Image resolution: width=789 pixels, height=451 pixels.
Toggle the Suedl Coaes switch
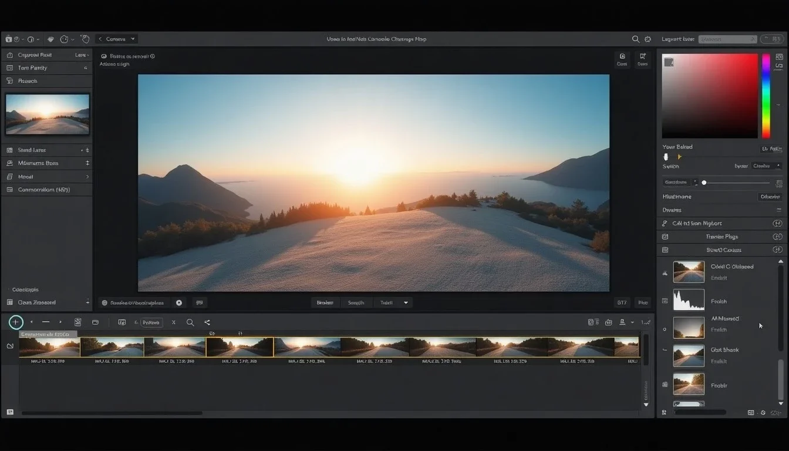click(777, 250)
